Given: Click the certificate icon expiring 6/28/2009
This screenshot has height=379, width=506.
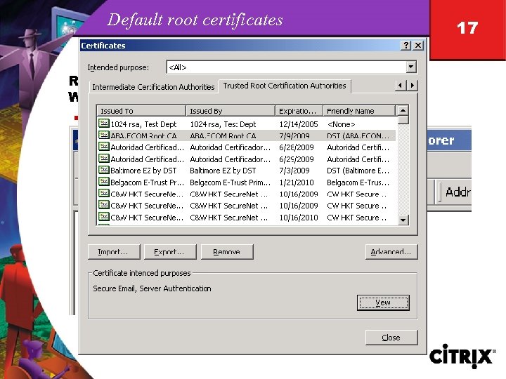Looking at the screenshot, I should [x=103, y=147].
